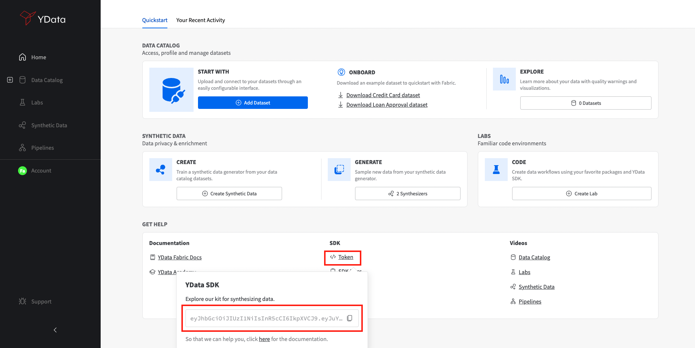This screenshot has width=695, height=348.
Task: Click the Pipelines video hierarchy icon
Action: click(x=513, y=301)
